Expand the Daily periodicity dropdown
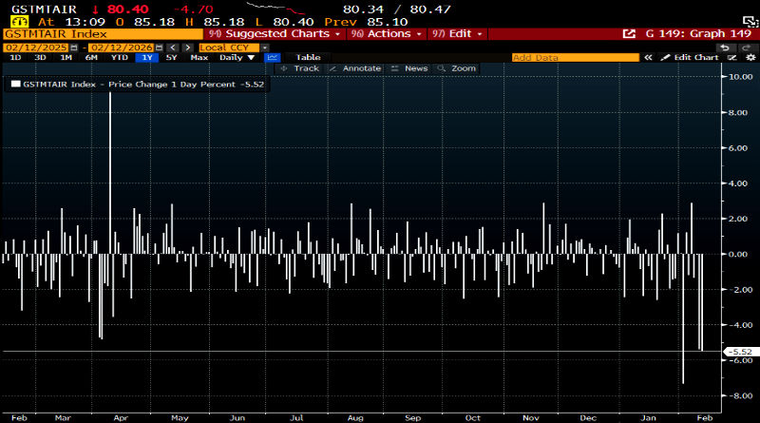760x423 pixels. [236, 57]
